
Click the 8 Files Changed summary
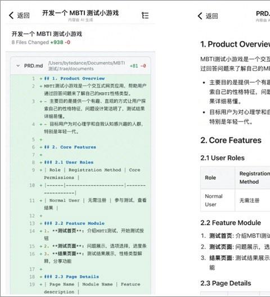click(30, 42)
